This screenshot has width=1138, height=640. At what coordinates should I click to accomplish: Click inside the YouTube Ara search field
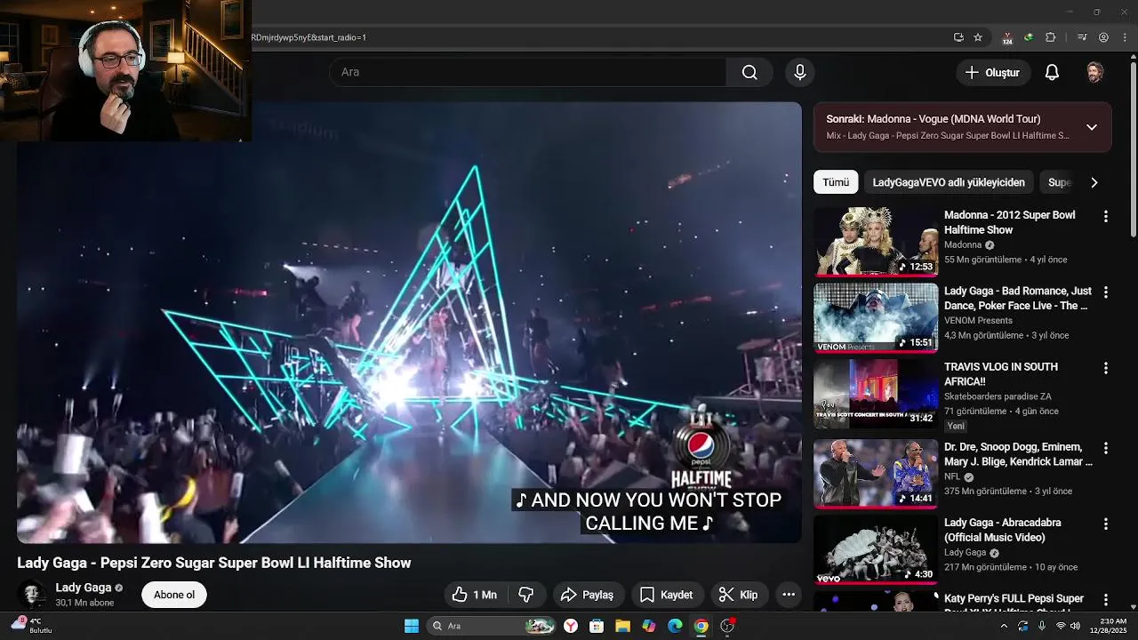click(528, 72)
